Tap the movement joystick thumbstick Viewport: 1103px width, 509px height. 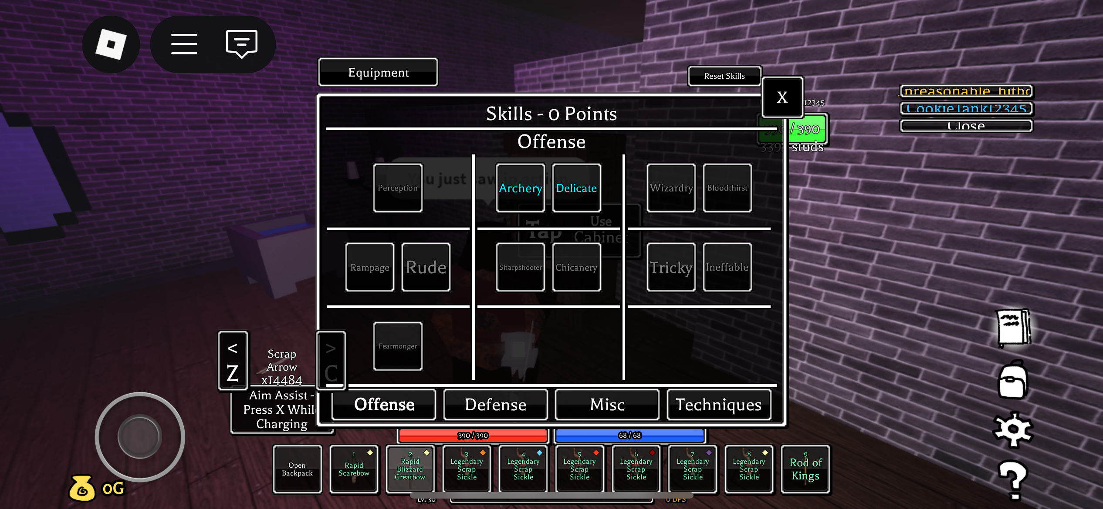pyautogui.click(x=140, y=436)
